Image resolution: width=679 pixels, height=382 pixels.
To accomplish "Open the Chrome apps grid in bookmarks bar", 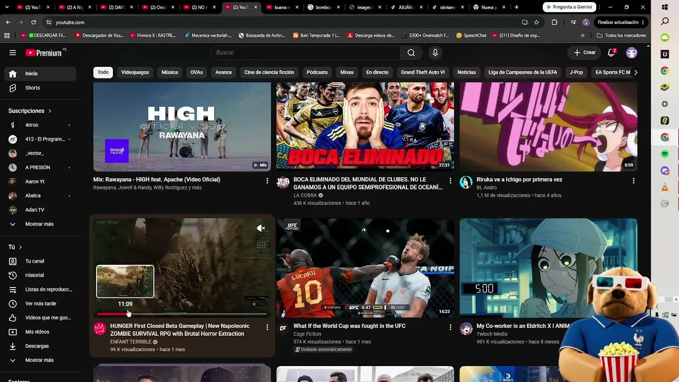I will 7,36.
